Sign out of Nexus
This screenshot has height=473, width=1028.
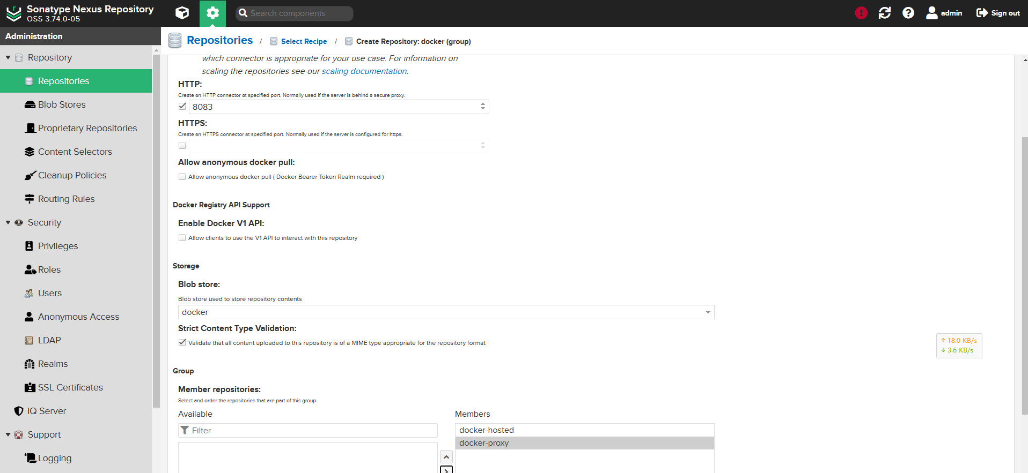pos(998,13)
